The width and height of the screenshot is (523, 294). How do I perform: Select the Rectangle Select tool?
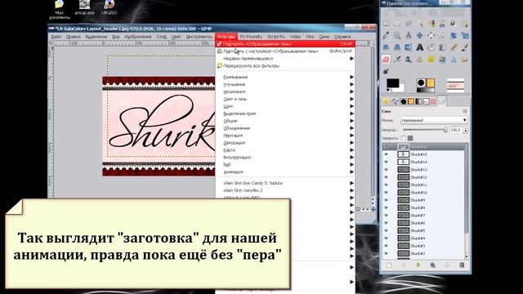386,24
